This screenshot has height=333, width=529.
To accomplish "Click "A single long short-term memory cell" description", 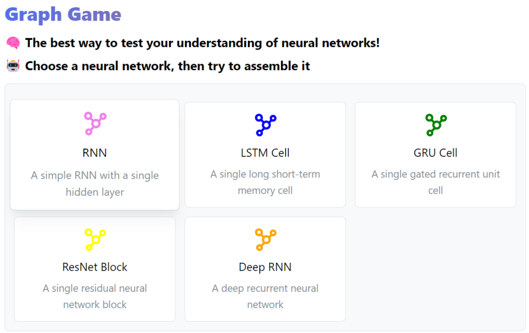I will click(265, 182).
